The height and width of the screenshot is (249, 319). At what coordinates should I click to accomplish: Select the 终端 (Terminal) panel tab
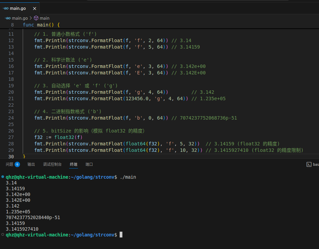point(74,164)
